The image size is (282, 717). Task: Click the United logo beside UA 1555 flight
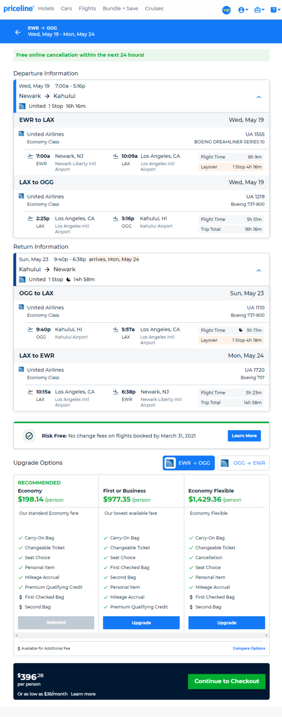21,134
